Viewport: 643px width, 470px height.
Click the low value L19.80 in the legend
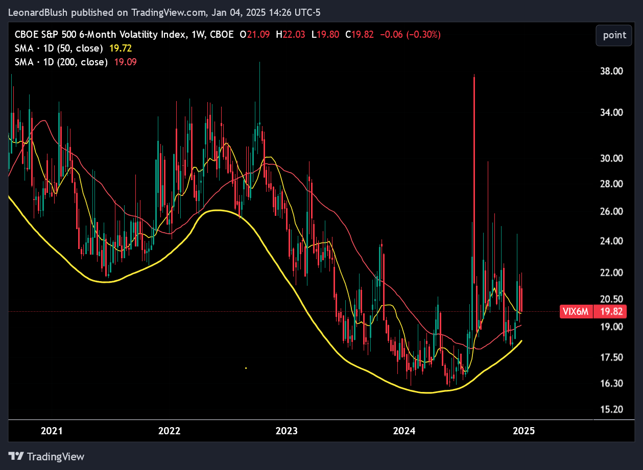pyautogui.click(x=325, y=35)
